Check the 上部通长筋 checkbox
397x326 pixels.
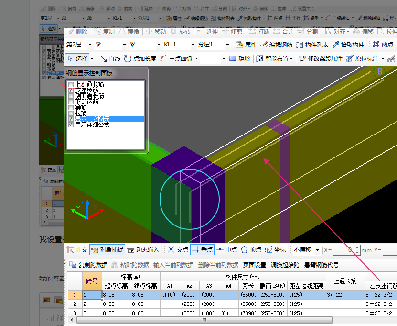71,84
